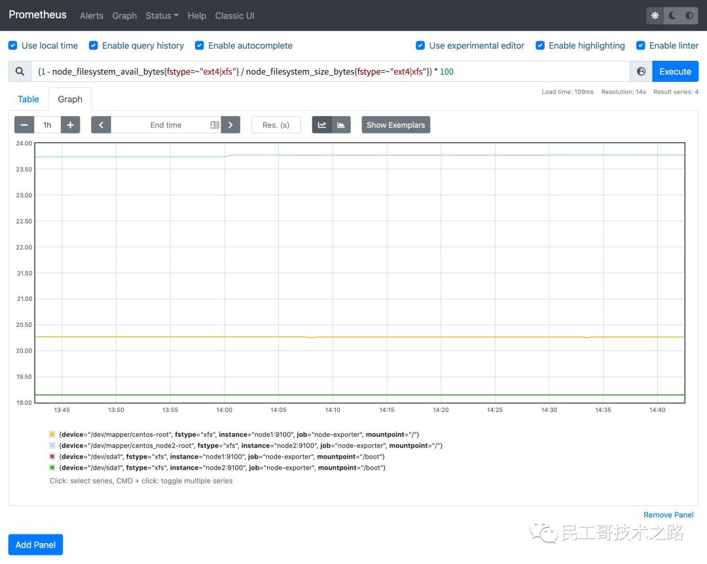Click the Res. (s) resolution field
This screenshot has width=707, height=564.
(276, 125)
